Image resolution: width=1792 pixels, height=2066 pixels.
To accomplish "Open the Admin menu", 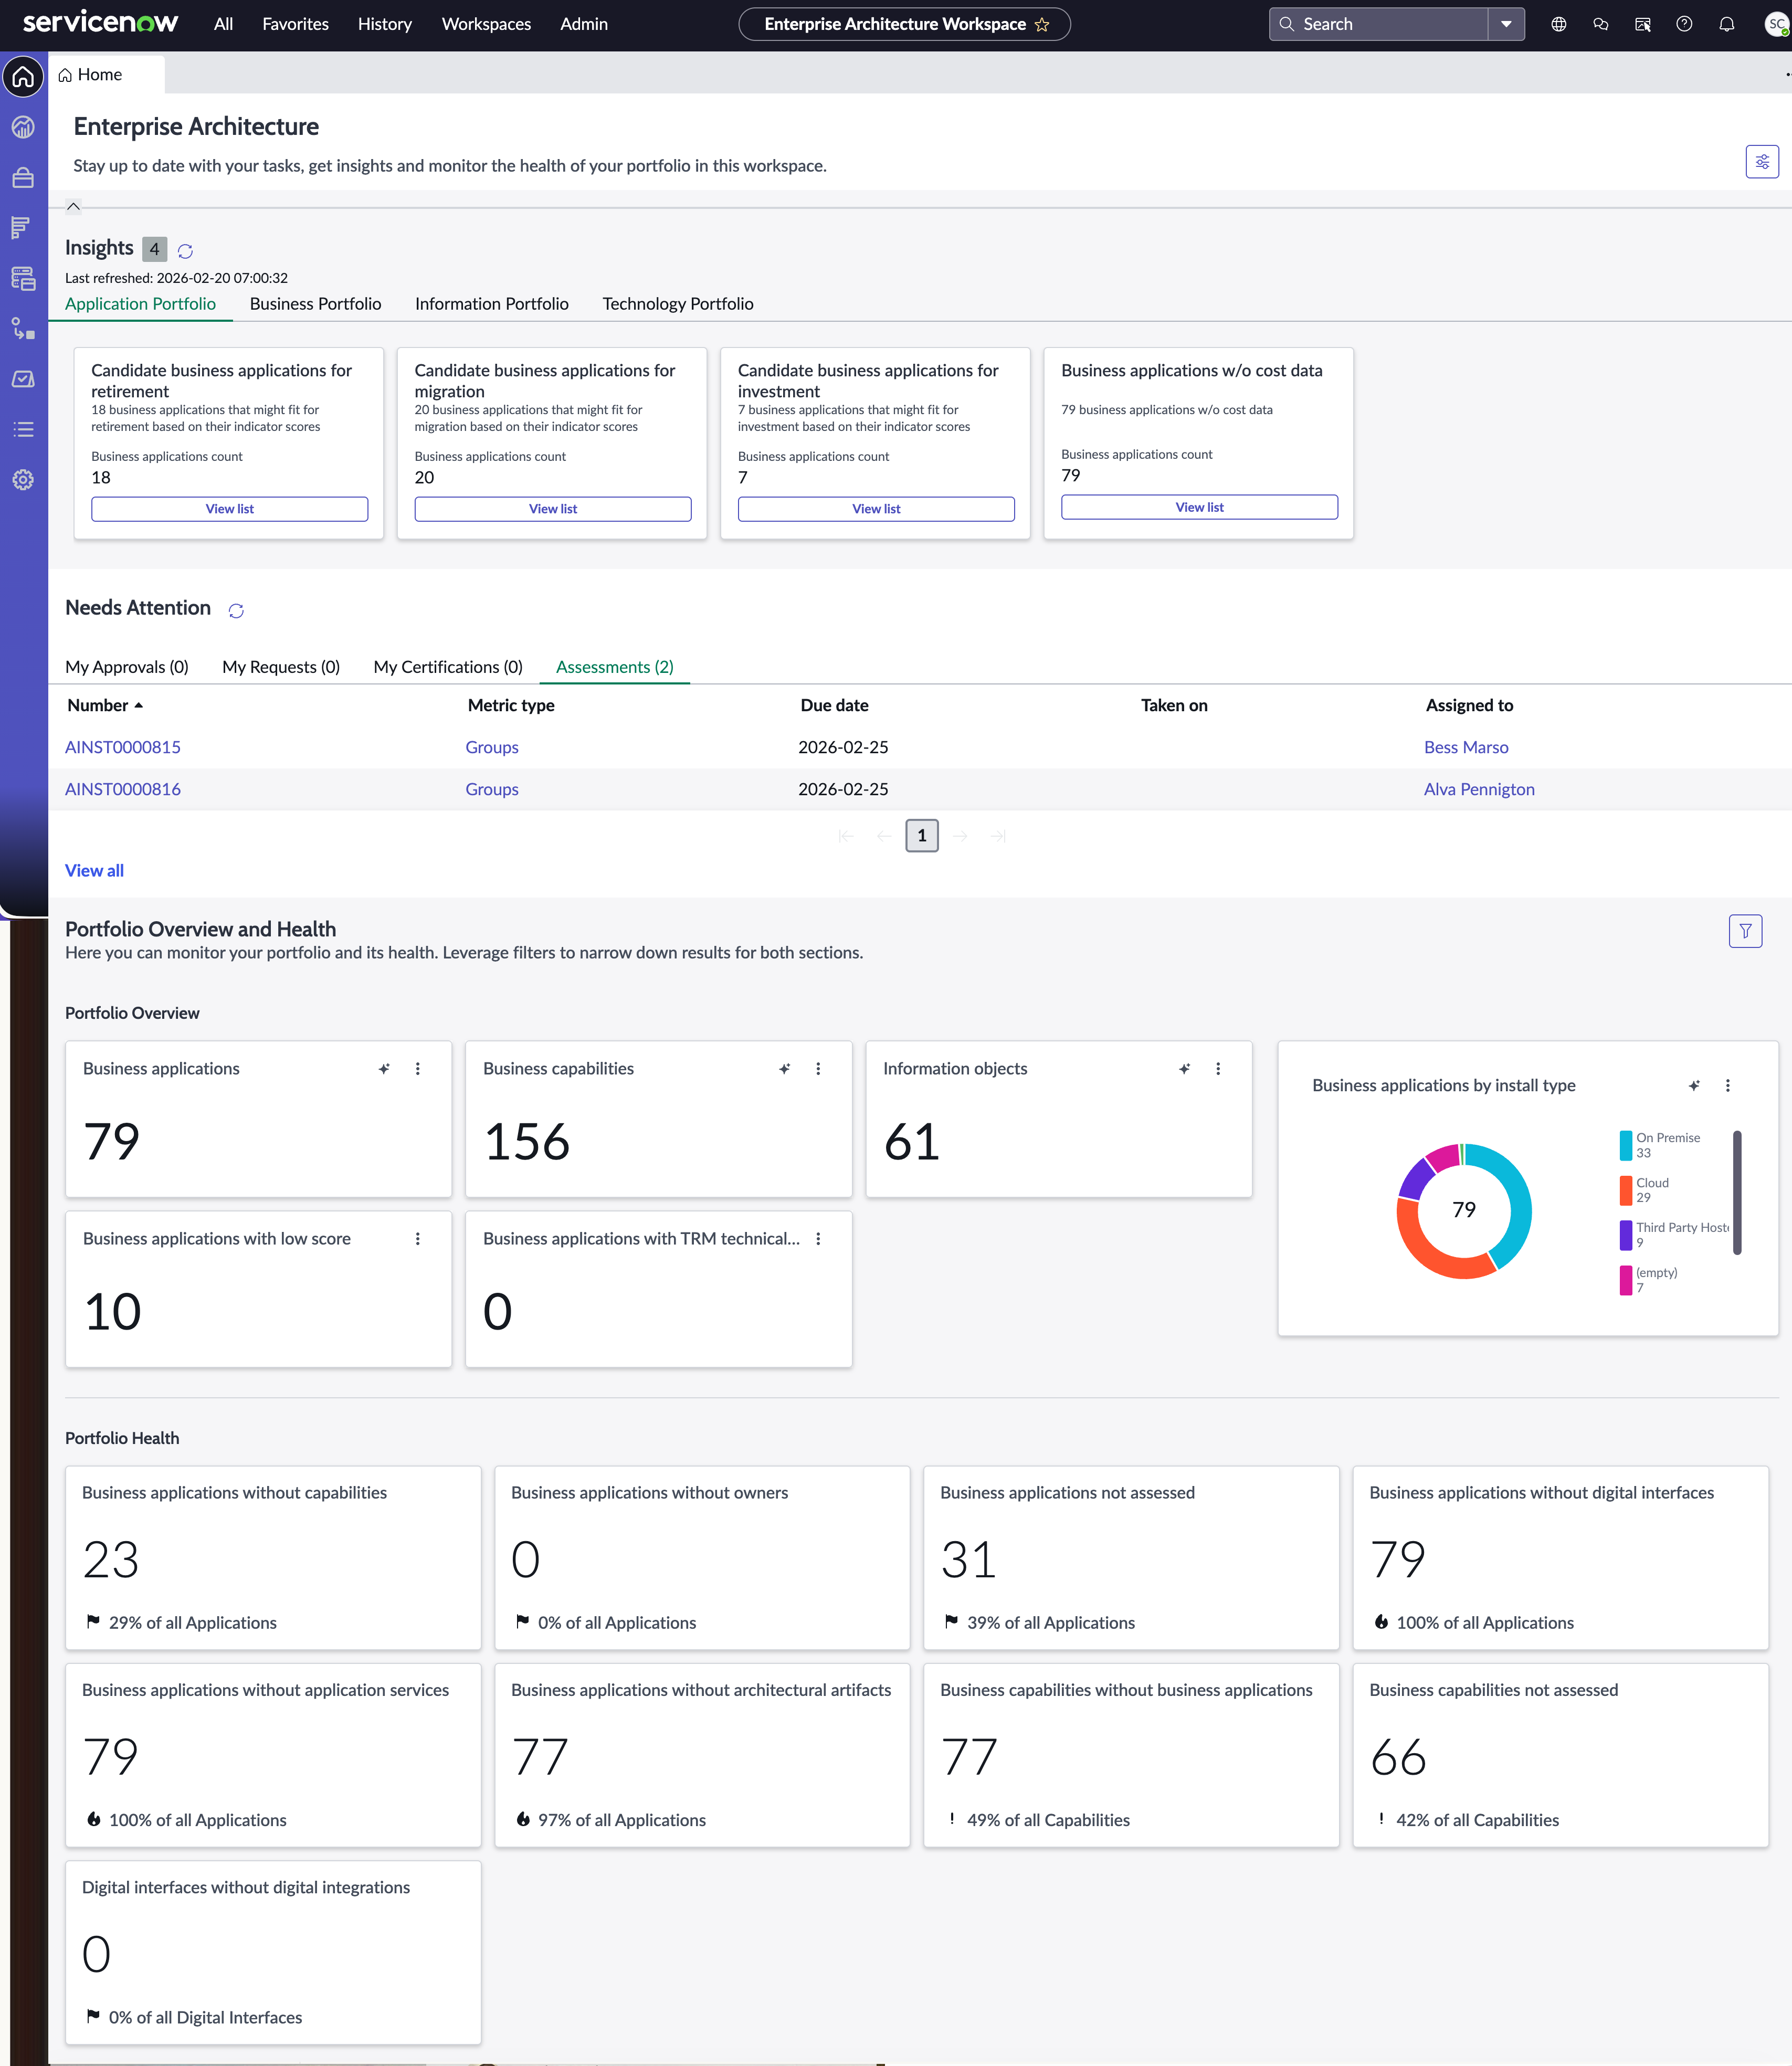I will 584,24.
